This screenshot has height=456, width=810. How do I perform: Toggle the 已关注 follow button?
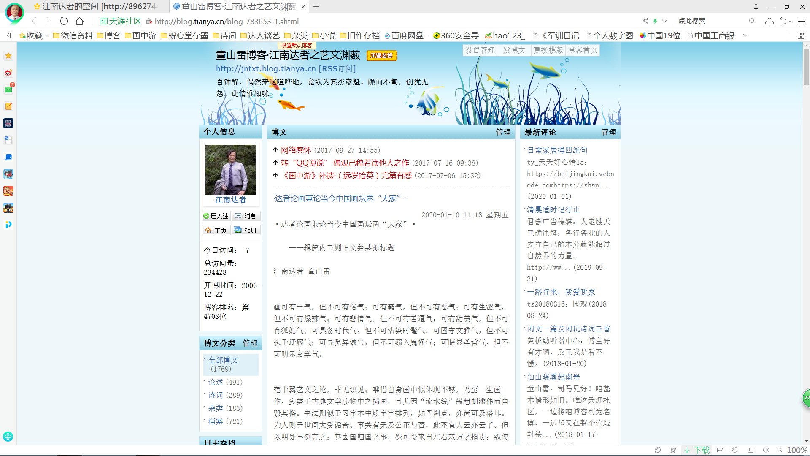(x=216, y=216)
